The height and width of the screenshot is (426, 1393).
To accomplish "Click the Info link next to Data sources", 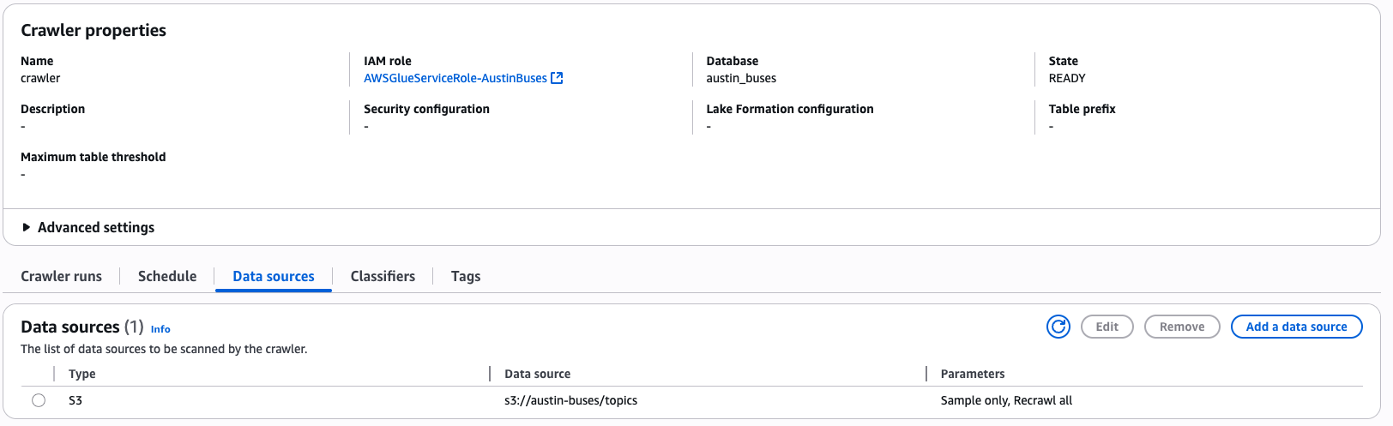I will [x=160, y=329].
